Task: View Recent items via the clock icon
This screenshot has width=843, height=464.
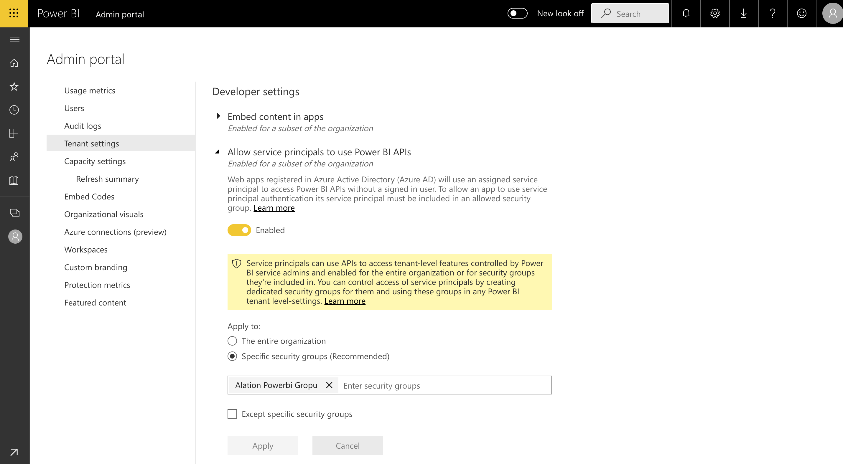Action: click(x=14, y=110)
